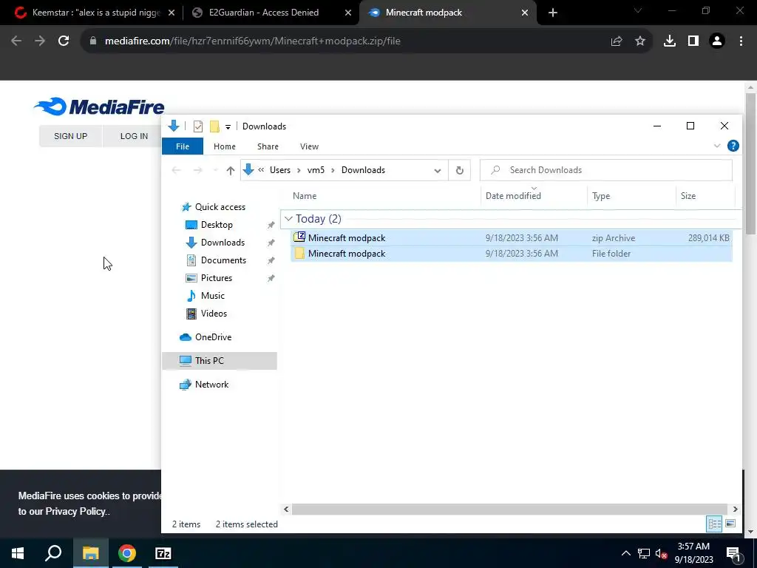Go back to previous page in Chrome
The height and width of the screenshot is (568, 757).
(16, 41)
